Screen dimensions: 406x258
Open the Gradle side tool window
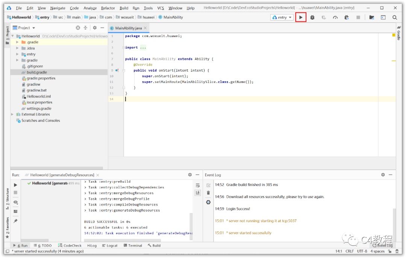point(398,33)
